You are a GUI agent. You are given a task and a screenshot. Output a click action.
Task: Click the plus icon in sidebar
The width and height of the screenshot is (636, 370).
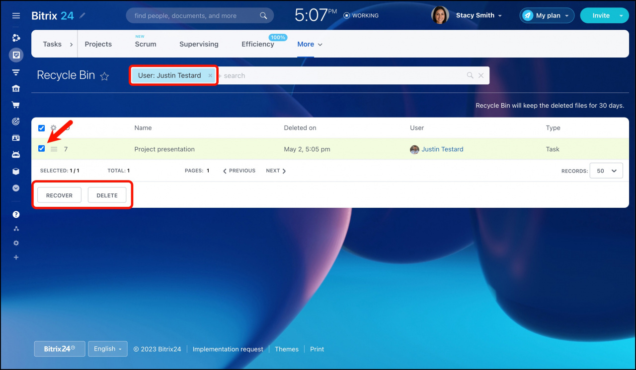16,257
